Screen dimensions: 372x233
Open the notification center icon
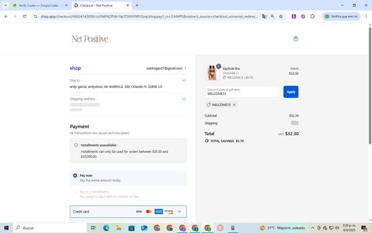click(364, 228)
